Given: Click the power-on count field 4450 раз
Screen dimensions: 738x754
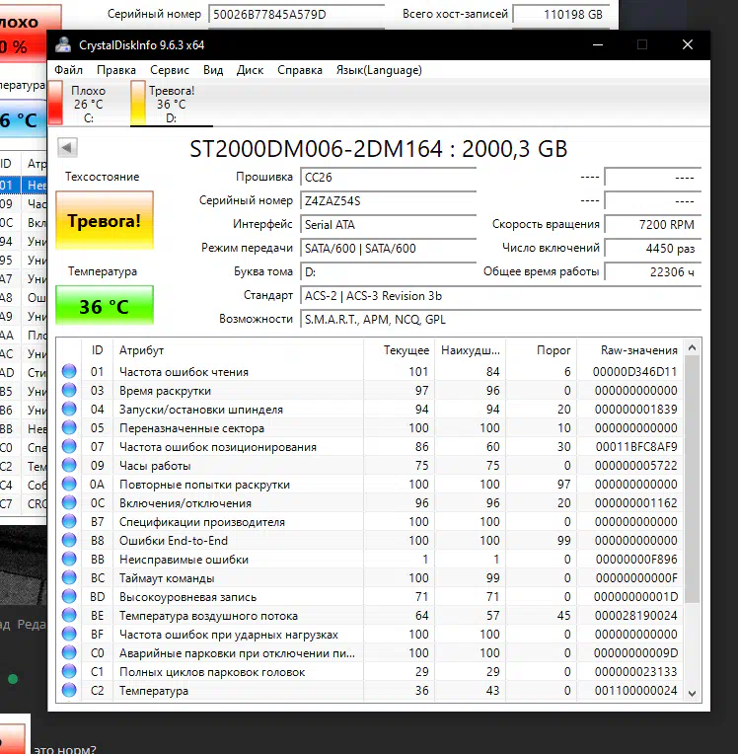Looking at the screenshot, I should click(652, 248).
